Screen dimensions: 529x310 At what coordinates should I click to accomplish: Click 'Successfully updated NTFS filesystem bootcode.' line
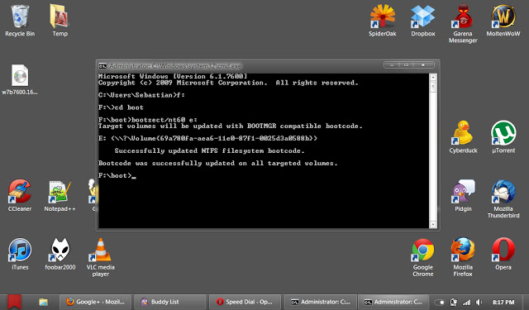pyautogui.click(x=209, y=150)
